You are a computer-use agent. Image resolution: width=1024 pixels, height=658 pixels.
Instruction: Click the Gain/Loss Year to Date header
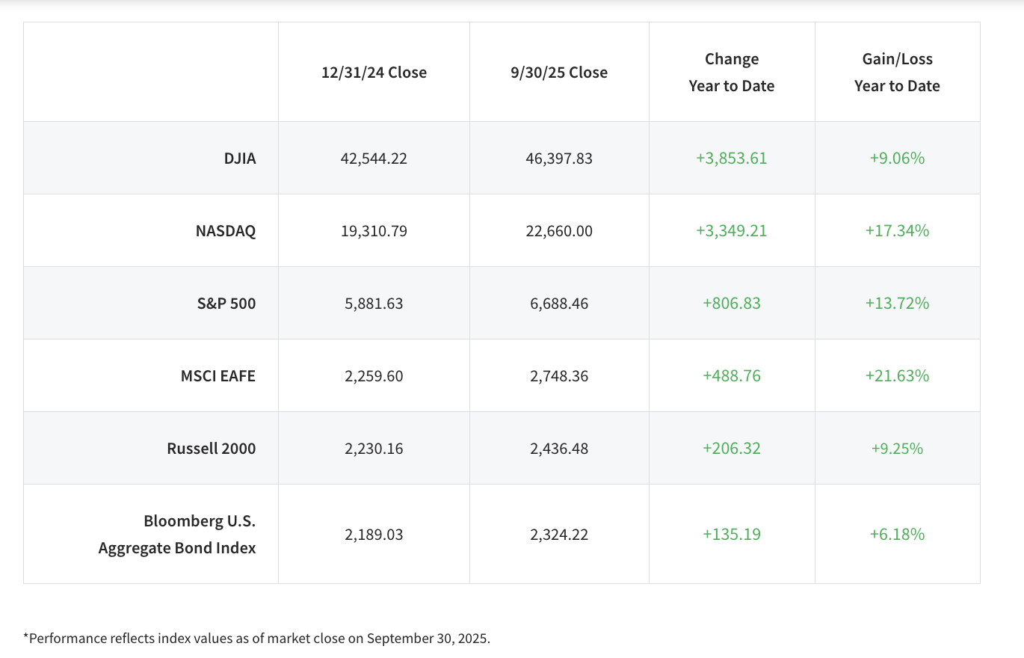pyautogui.click(x=897, y=73)
